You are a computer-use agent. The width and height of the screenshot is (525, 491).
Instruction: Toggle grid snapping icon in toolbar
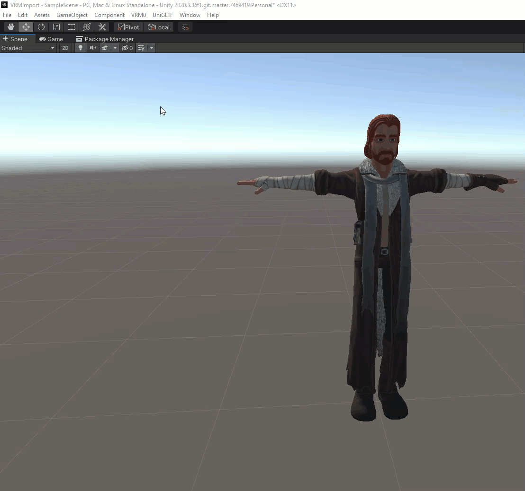coord(185,27)
